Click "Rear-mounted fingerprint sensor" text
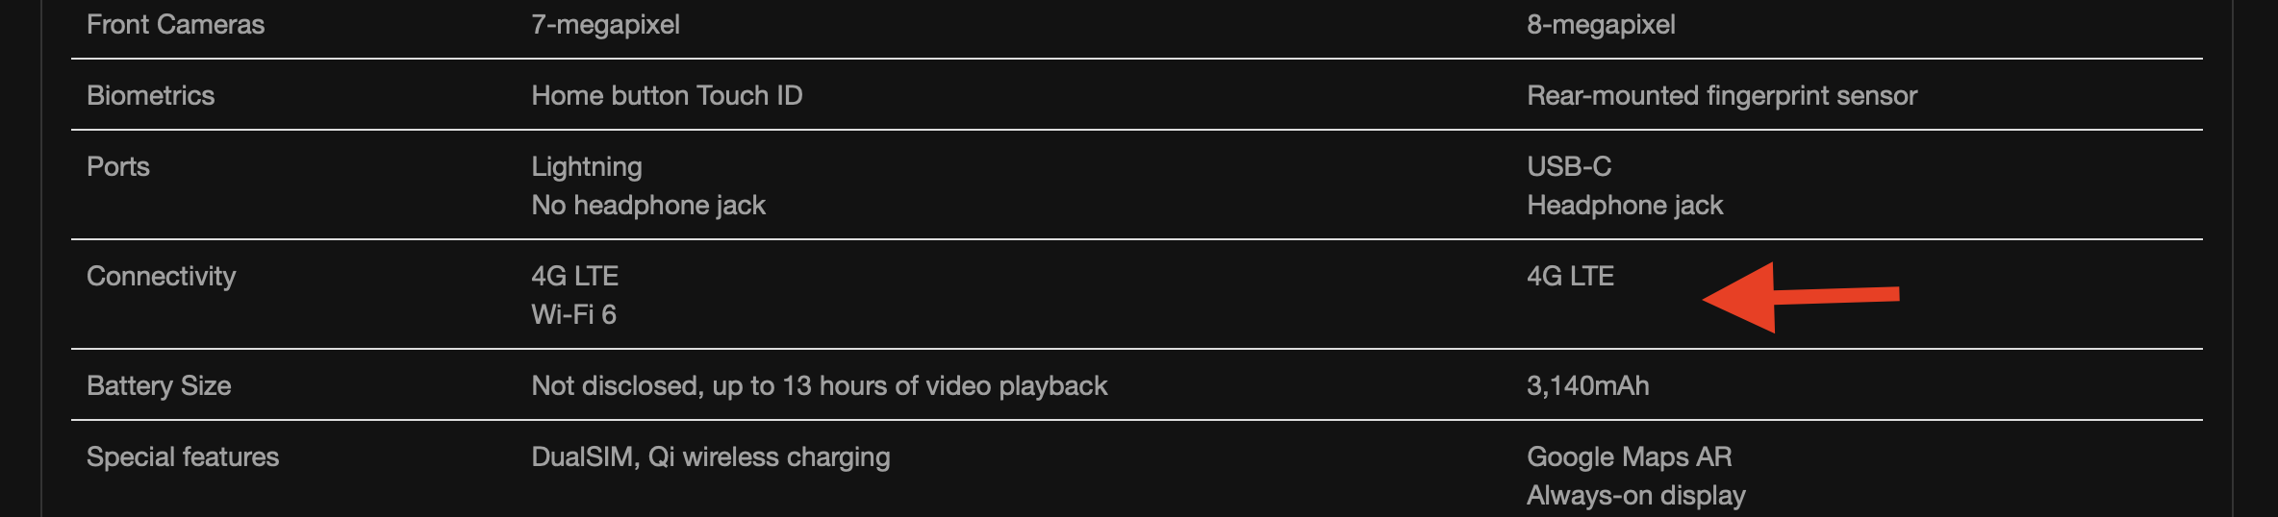Viewport: 2278px width, 517px height. pos(1722,96)
